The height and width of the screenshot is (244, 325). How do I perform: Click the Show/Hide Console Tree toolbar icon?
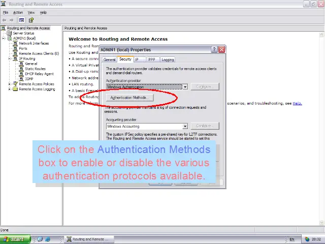pyautogui.click(x=21, y=20)
